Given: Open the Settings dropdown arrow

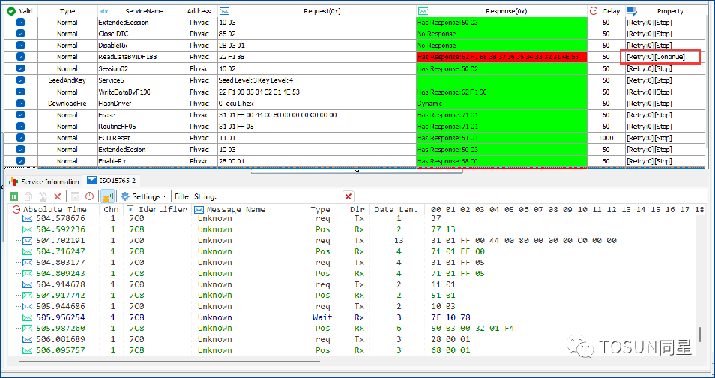Looking at the screenshot, I should point(165,197).
